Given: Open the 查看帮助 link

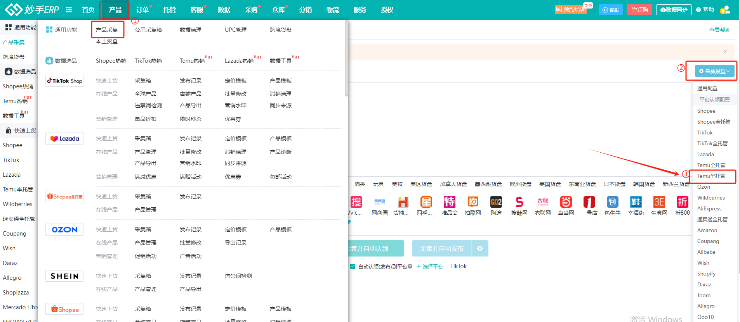Looking at the screenshot, I should point(720,30).
